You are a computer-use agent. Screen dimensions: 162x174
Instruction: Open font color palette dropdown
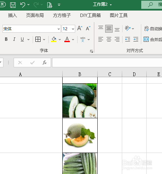tap(73, 39)
